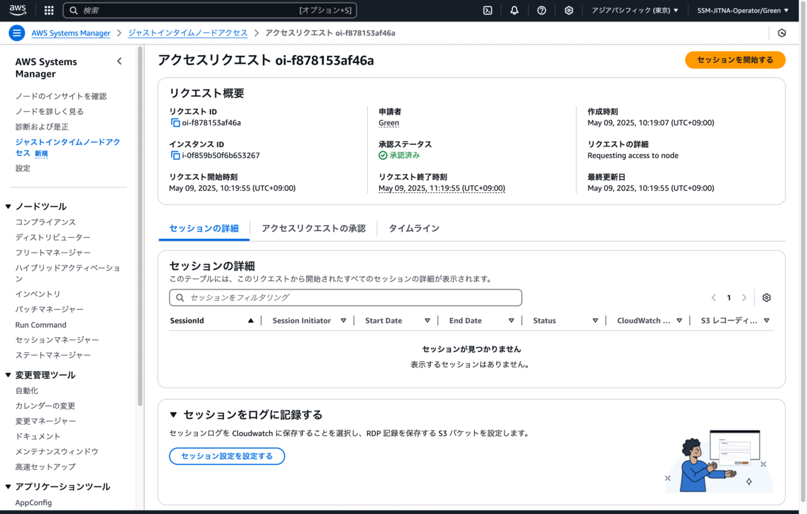Open the notifications bell icon
This screenshot has height=514, width=807.
[514, 10]
